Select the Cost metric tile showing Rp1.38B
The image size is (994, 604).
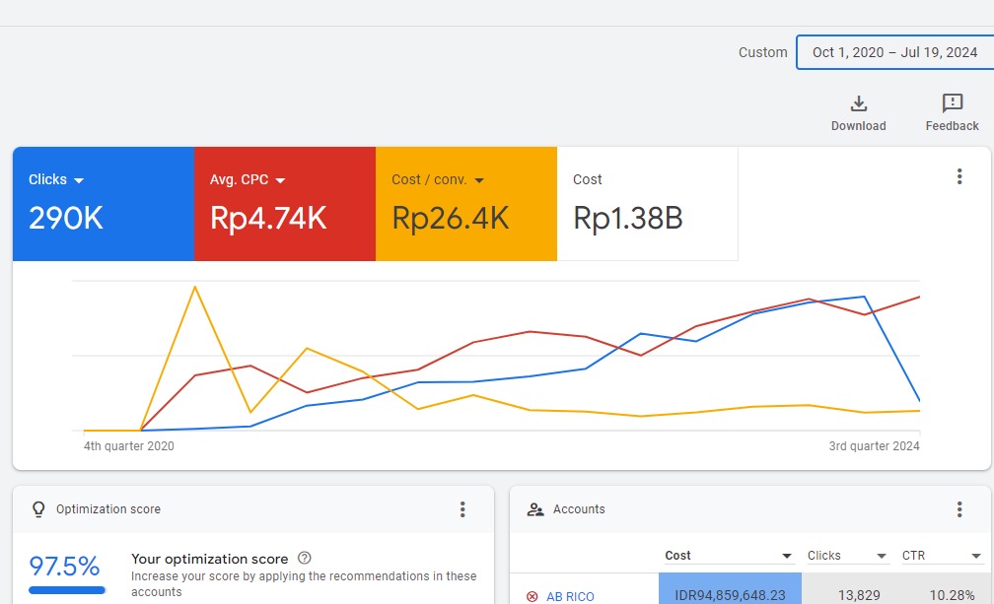point(647,204)
